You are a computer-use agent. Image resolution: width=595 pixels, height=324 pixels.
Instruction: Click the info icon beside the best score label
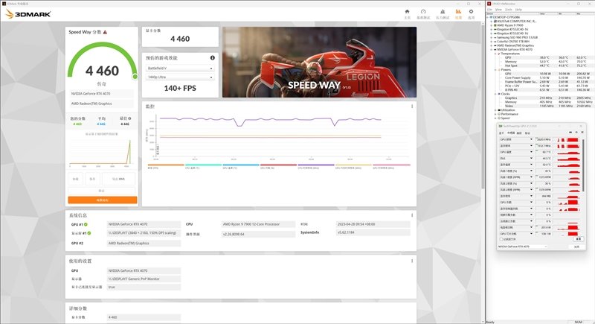tap(129, 118)
